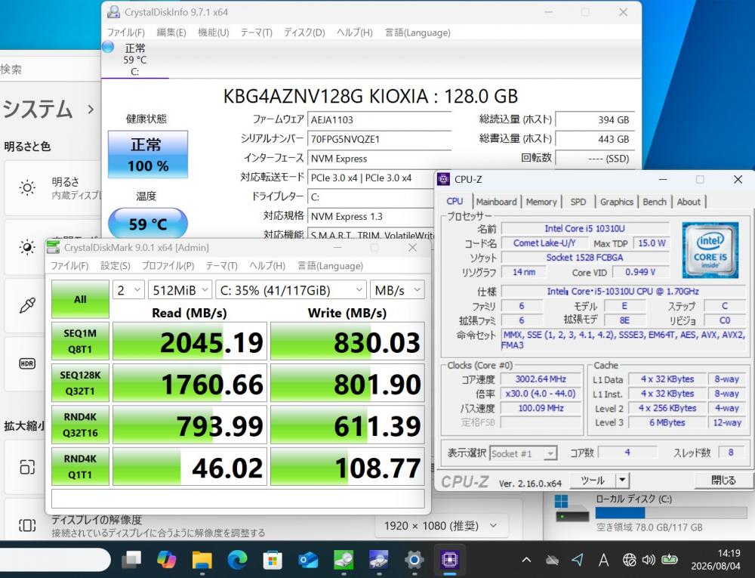Click the scale icon in Settings sidebar
Screen dimensions: 755x578
coord(27,467)
